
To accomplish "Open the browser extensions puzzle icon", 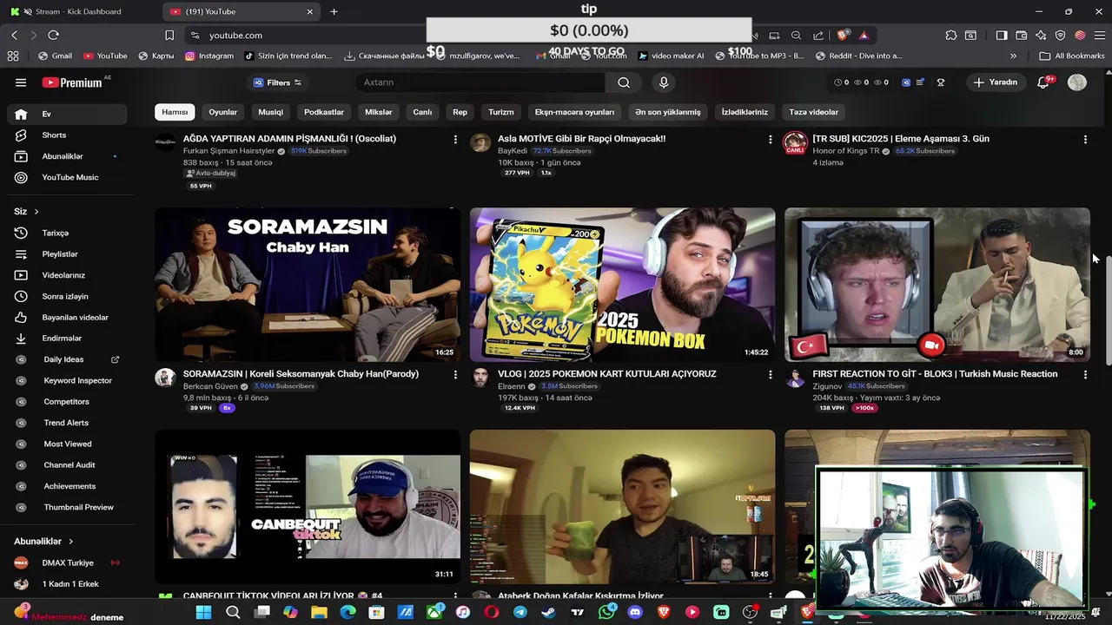I will [x=951, y=35].
